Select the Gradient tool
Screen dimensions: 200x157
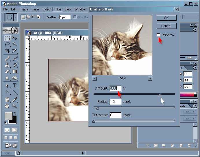coord(15,71)
